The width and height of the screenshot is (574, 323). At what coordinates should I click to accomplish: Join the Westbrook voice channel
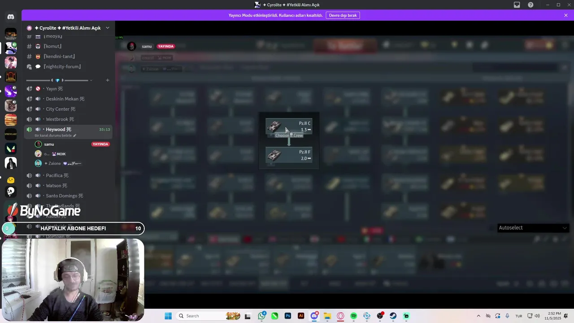point(67,119)
